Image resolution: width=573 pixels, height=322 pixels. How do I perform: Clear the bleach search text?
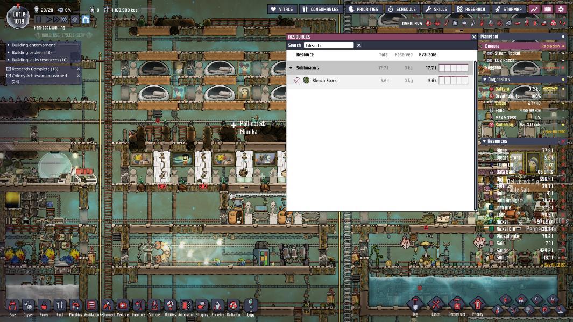coord(359,46)
